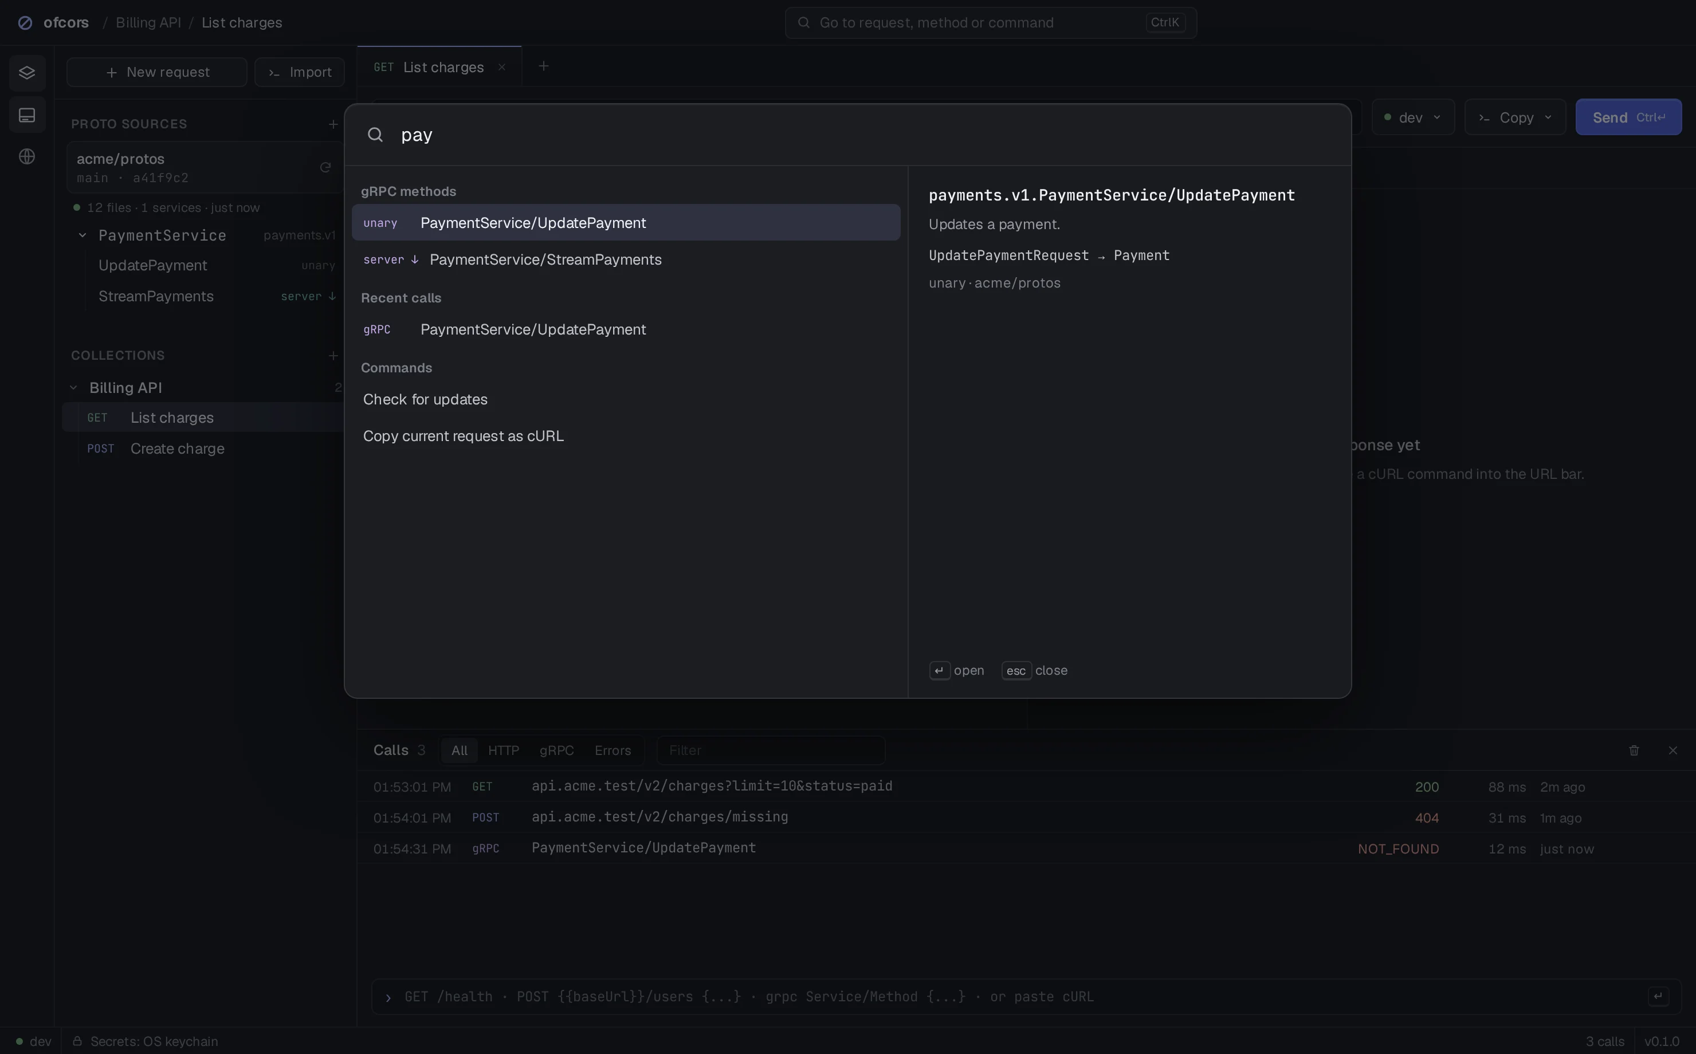Select unary PaymentService/UpdatePayment result
The image size is (1696, 1054).
(626, 222)
